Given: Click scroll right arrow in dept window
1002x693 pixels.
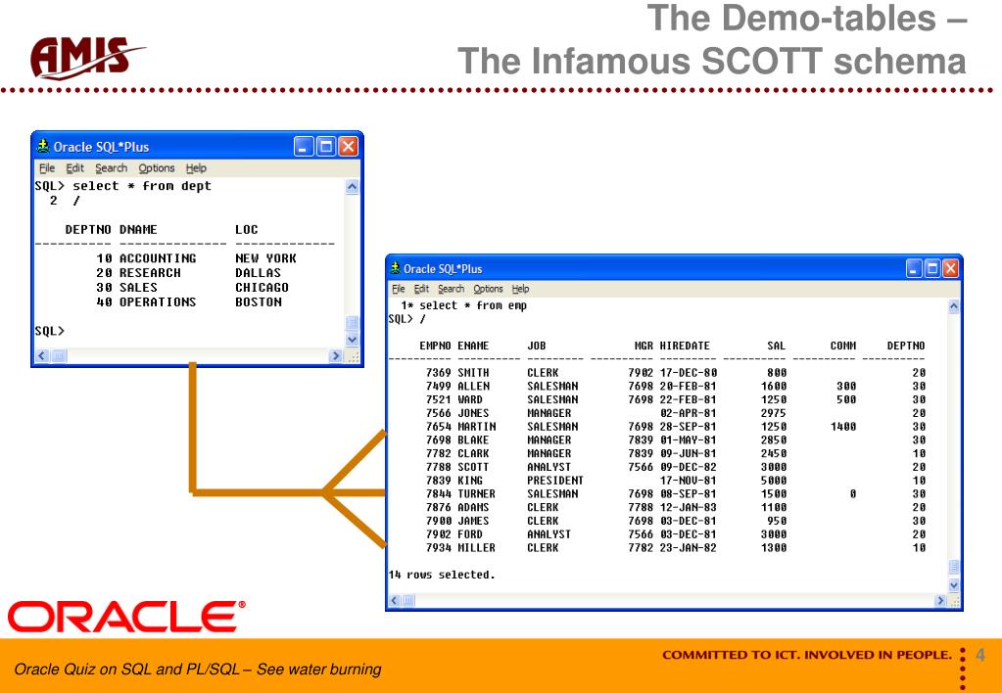Looking at the screenshot, I should pos(335,355).
